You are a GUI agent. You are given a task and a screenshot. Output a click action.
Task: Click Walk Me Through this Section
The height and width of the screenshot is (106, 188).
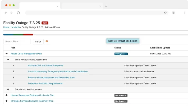click(123, 41)
